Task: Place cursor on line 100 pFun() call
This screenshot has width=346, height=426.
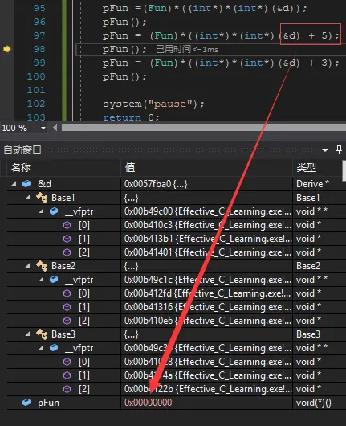Action: 124,76
